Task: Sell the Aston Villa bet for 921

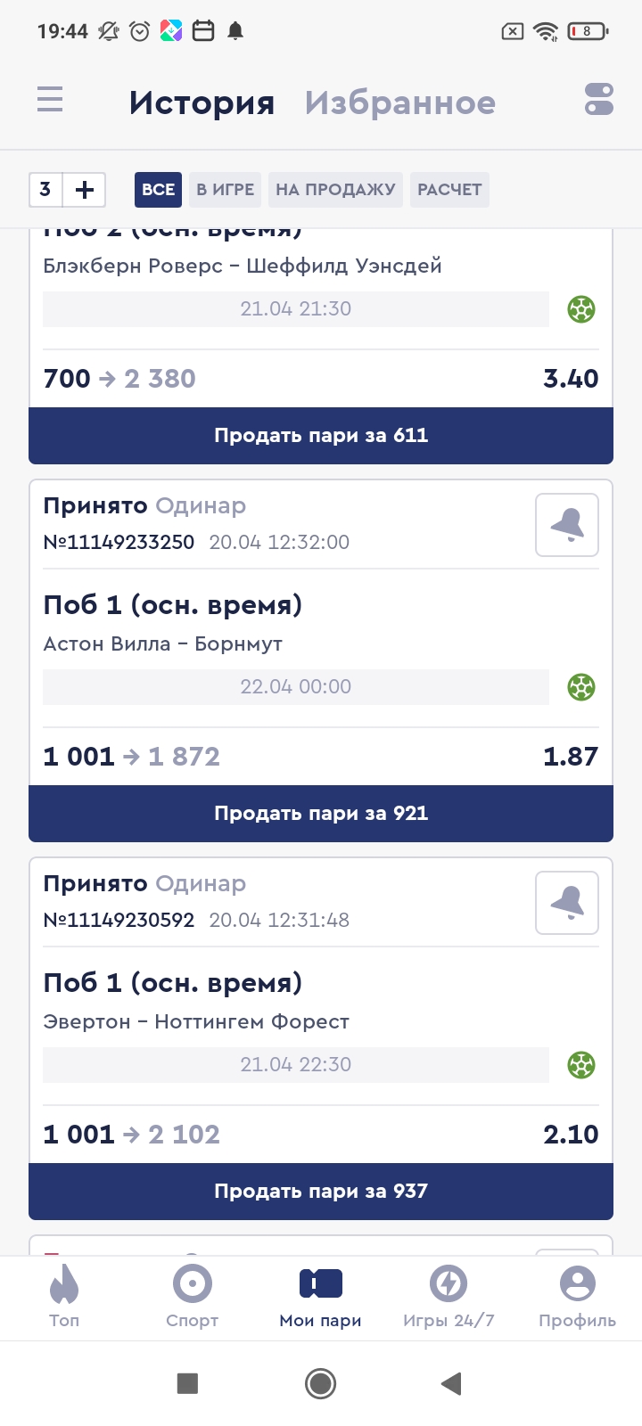Action: pyautogui.click(x=321, y=813)
